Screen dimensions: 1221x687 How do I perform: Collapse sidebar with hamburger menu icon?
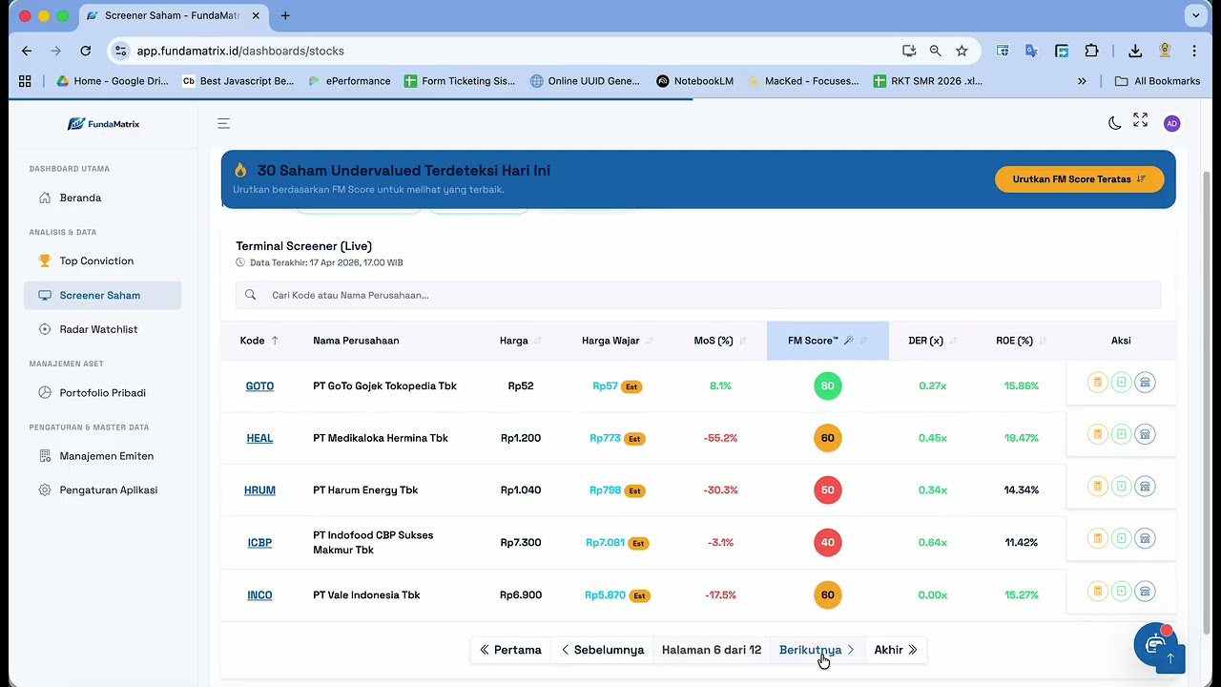[x=223, y=123]
